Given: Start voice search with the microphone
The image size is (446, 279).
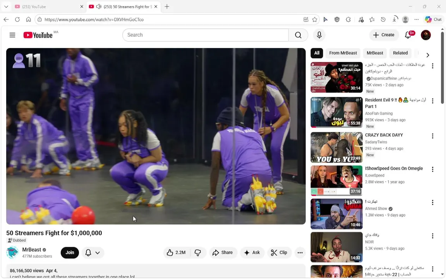Looking at the screenshot, I should 319,35.
